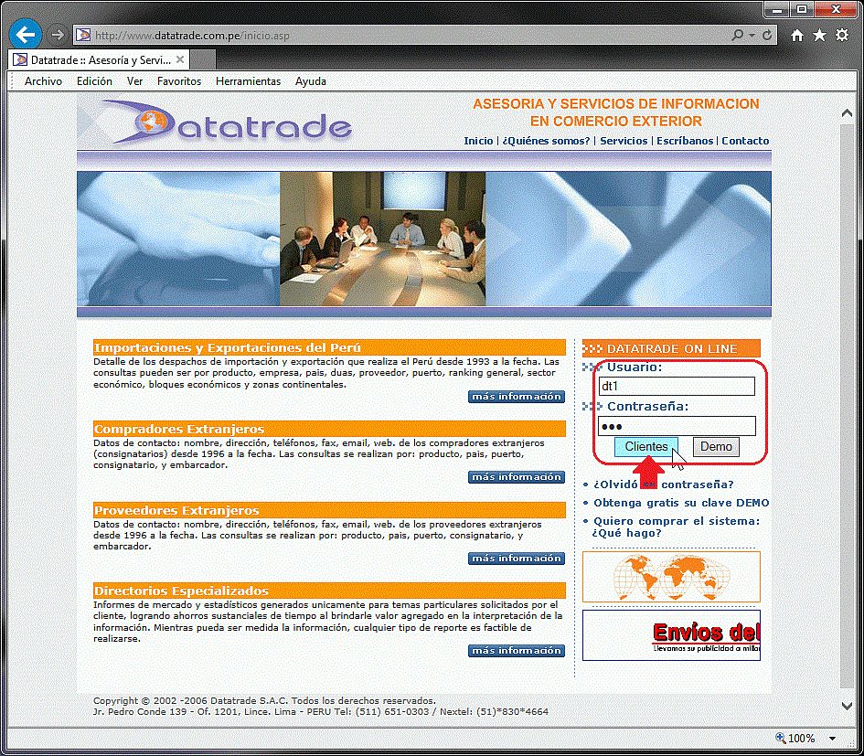The height and width of the screenshot is (756, 864).
Task: Click the Refresh page icon
Action: tap(767, 36)
